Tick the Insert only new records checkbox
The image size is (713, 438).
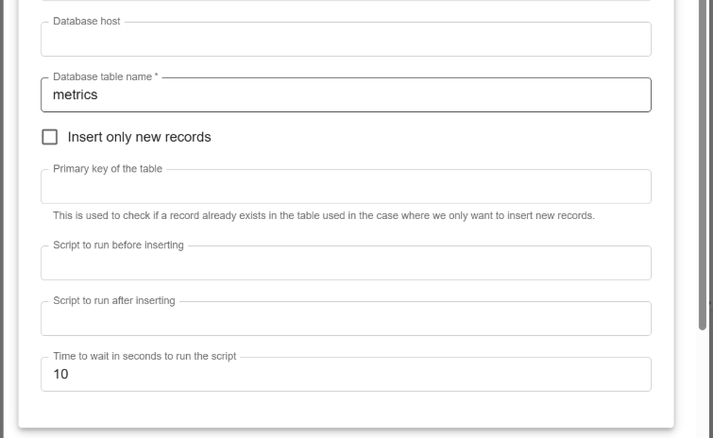point(50,137)
